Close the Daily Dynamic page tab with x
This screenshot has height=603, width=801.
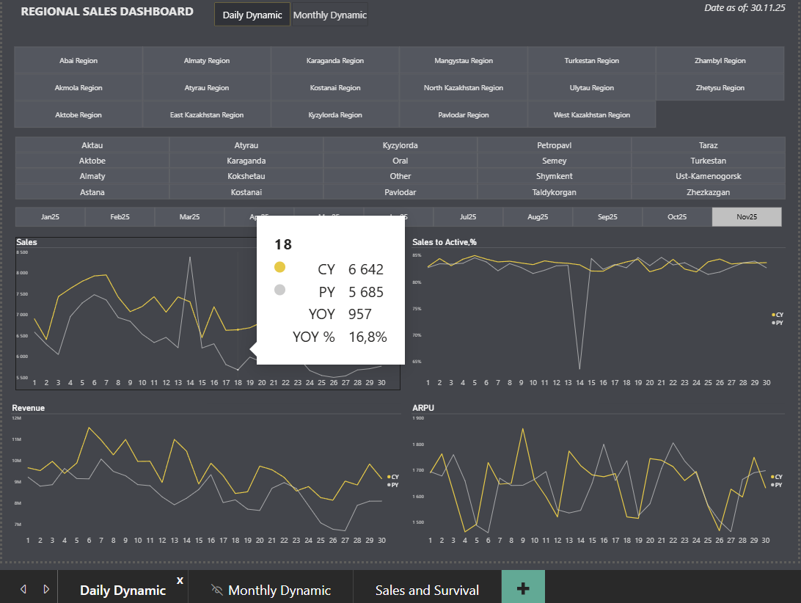coord(180,580)
